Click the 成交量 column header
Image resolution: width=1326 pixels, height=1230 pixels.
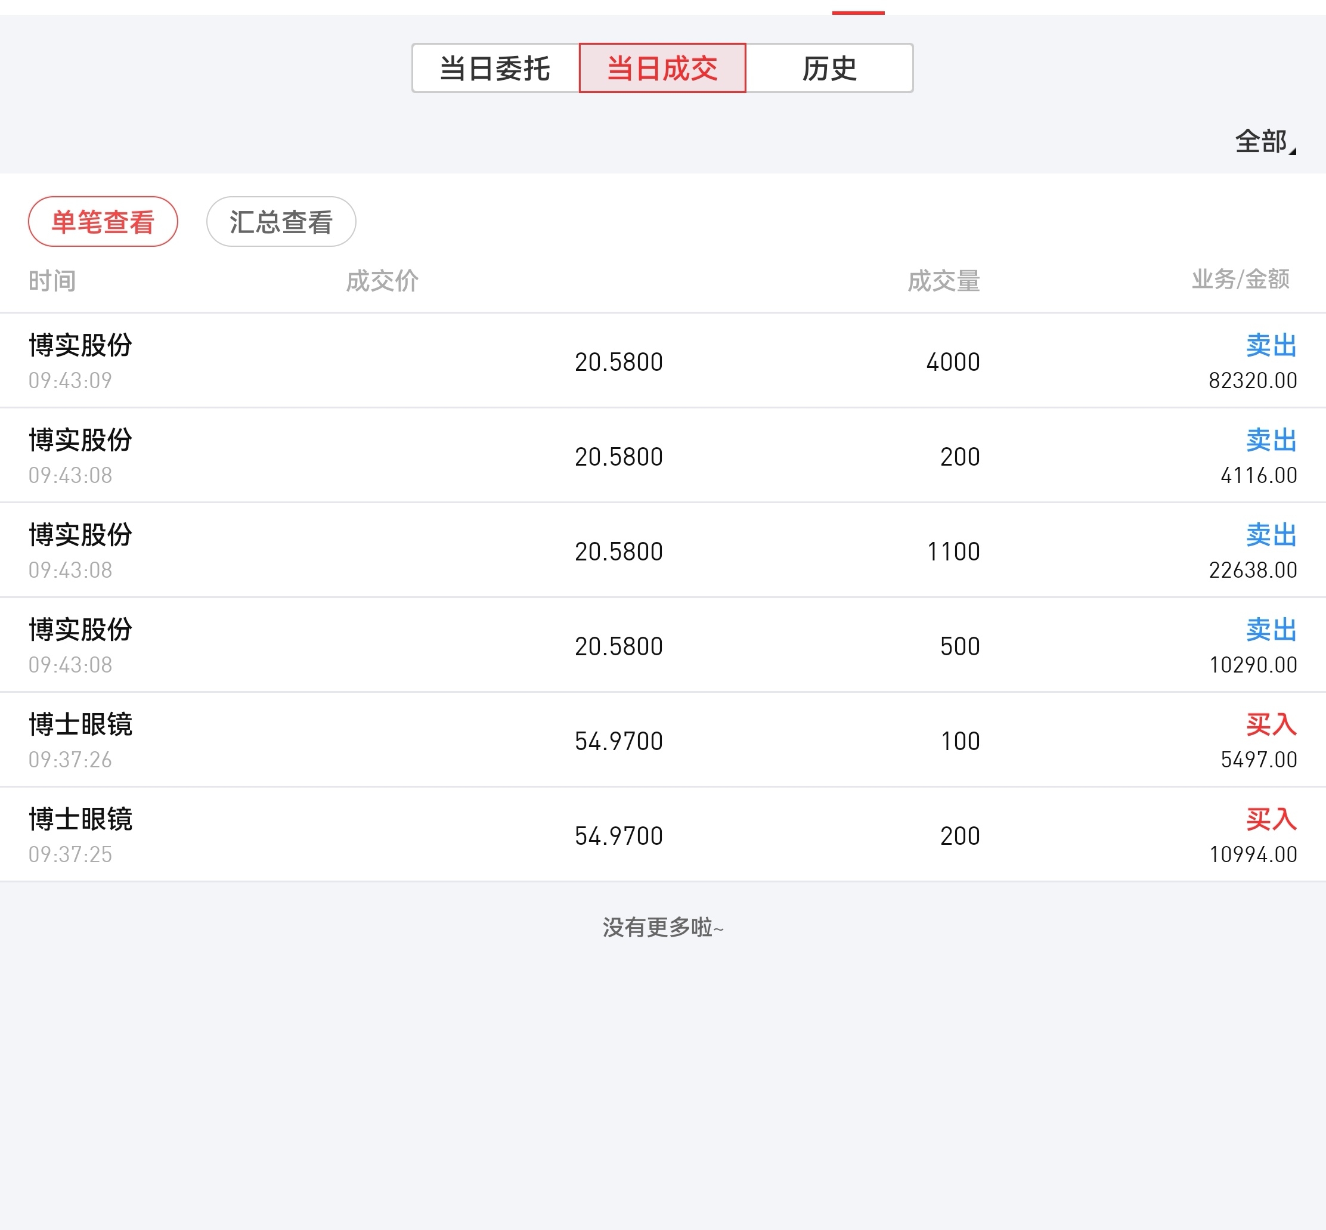click(x=943, y=281)
